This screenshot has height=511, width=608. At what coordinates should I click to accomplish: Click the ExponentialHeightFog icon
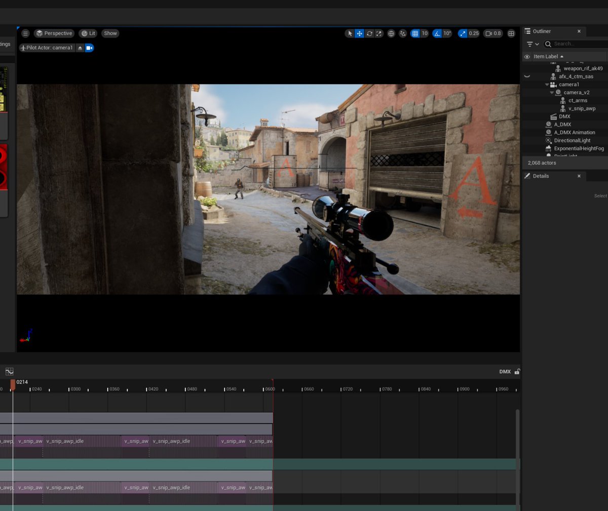(548, 149)
